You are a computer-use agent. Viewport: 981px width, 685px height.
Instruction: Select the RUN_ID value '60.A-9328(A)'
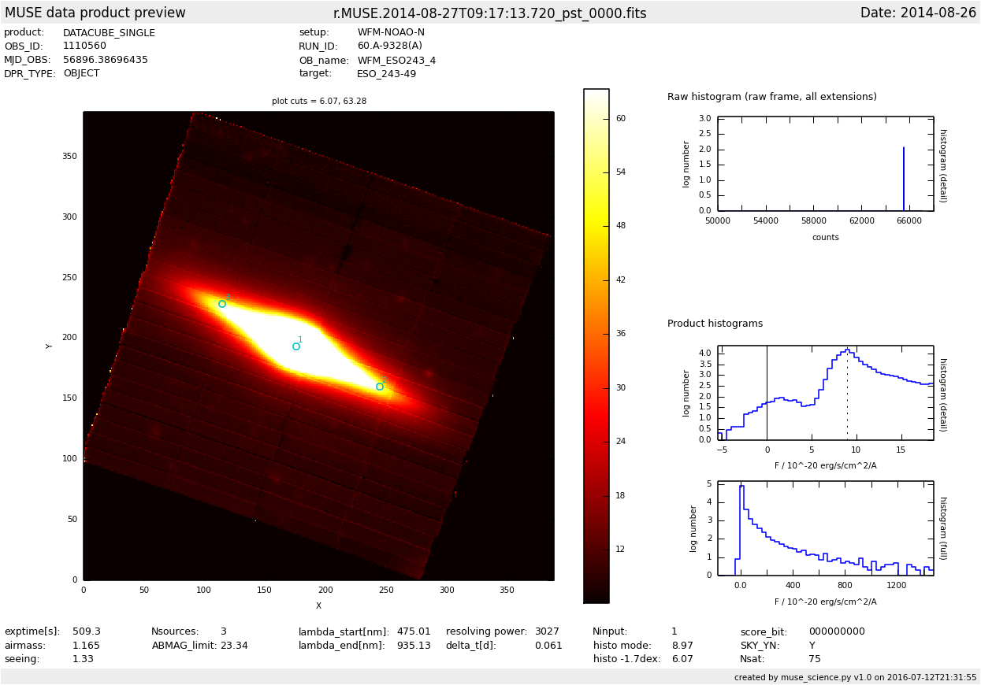389,46
